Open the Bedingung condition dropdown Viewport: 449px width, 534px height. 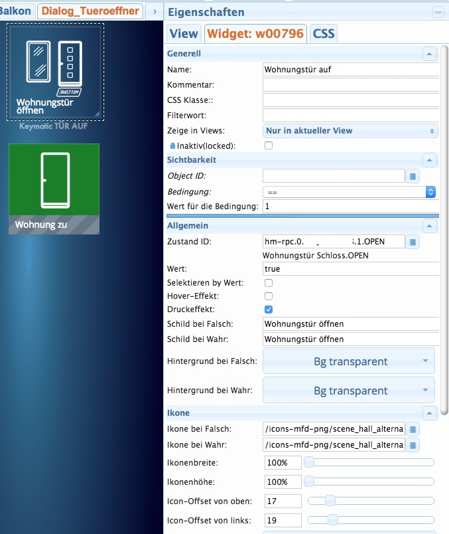point(349,192)
